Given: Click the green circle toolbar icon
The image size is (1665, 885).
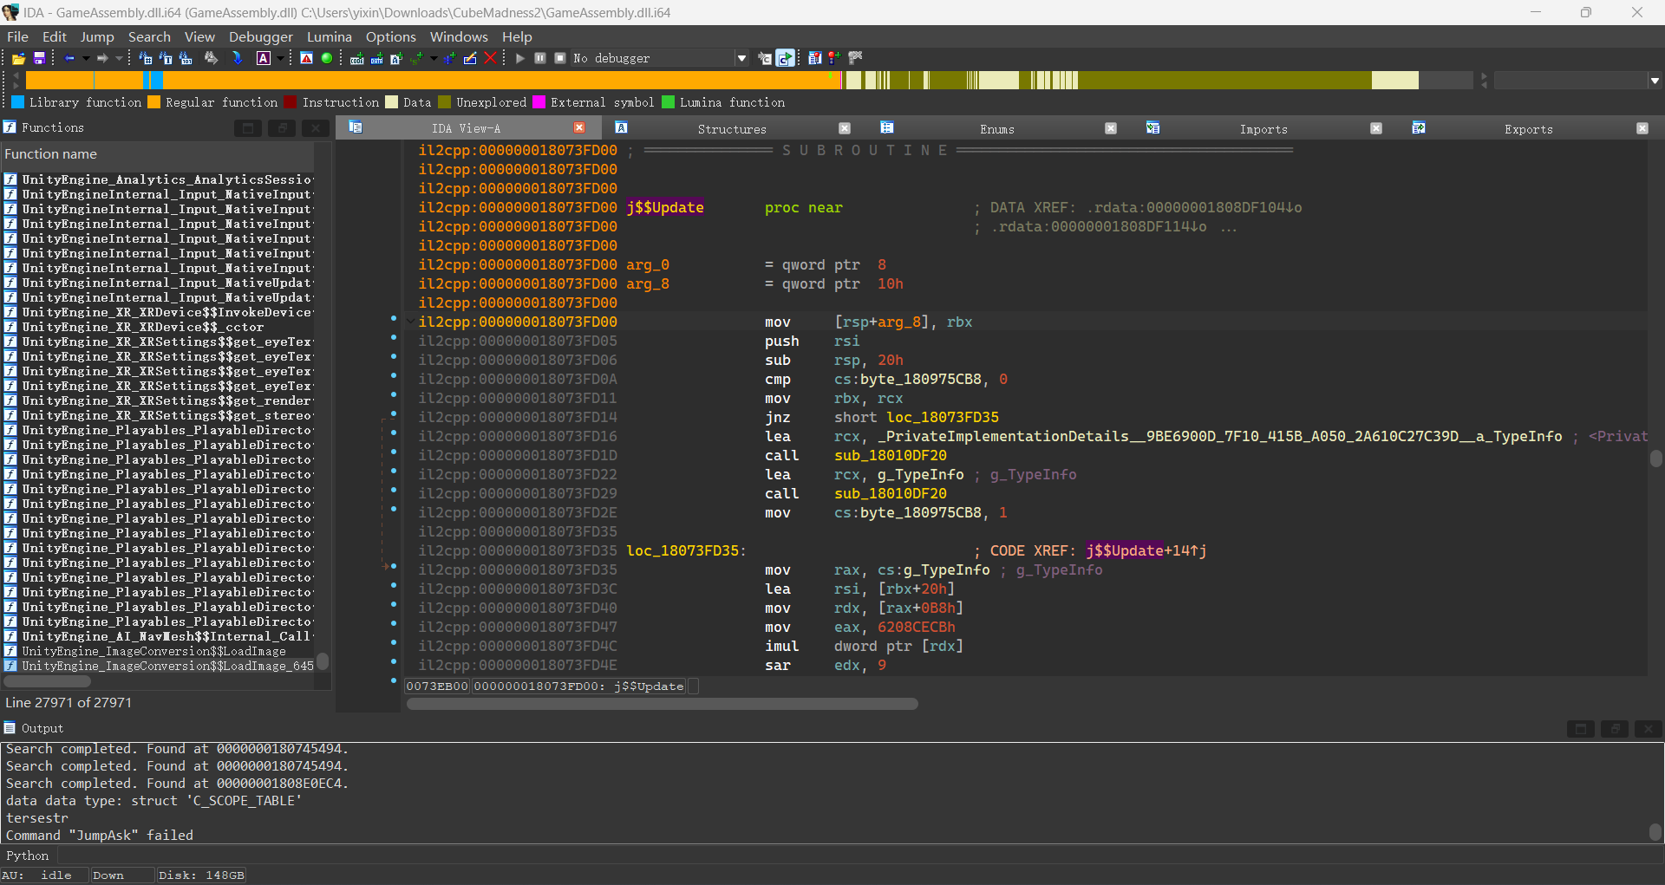Looking at the screenshot, I should tap(326, 58).
